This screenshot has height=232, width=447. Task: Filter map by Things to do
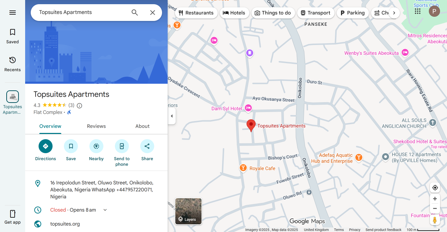tap(273, 13)
